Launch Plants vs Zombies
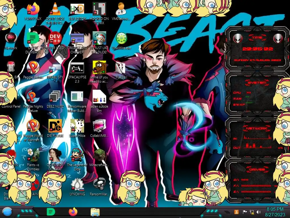Viewport: 290px width, 218px height. click(33, 155)
